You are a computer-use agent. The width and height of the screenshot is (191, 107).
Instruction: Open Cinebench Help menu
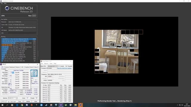click(5, 3)
